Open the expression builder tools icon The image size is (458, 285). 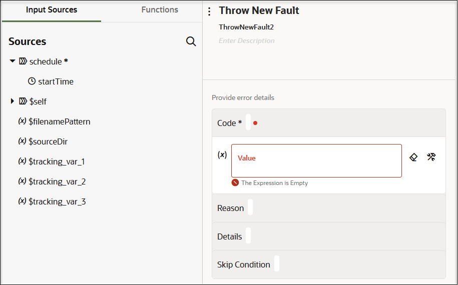431,157
